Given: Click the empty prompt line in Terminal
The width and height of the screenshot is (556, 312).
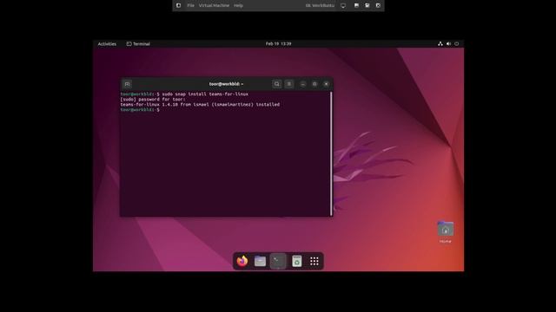Looking at the screenshot, I should click(140, 110).
